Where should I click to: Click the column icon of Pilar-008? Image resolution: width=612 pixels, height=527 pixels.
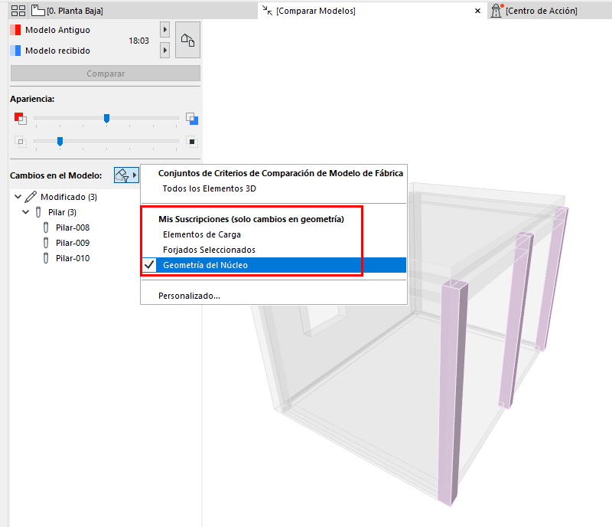(46, 227)
